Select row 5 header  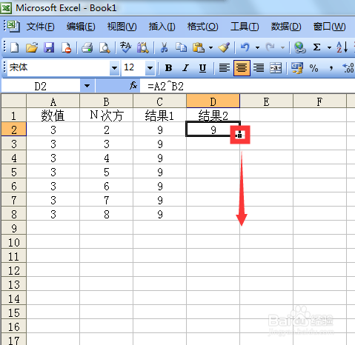[14, 172]
